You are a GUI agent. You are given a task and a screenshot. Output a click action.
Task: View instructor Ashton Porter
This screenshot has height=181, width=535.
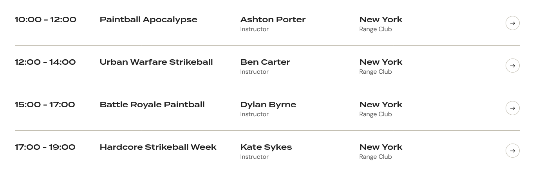coord(273,20)
